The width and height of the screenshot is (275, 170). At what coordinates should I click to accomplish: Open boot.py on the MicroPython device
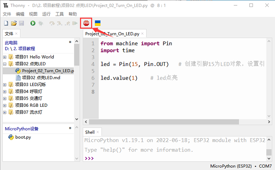click(x=23, y=137)
